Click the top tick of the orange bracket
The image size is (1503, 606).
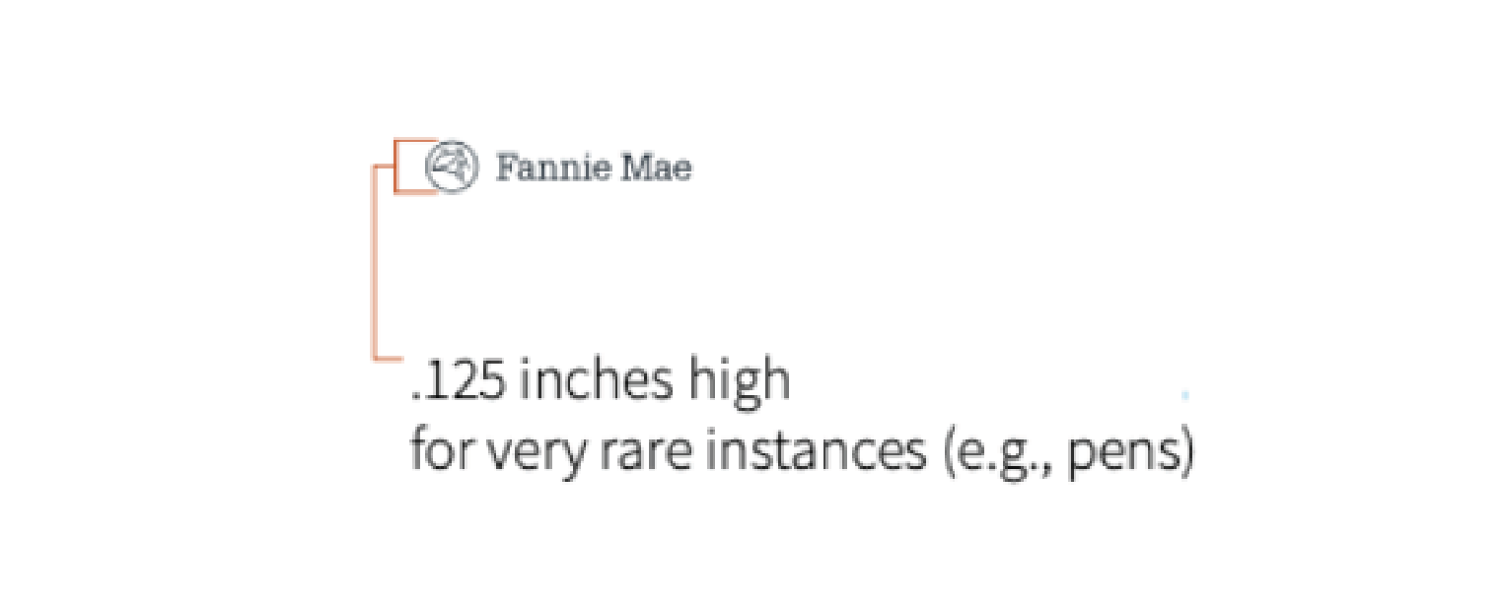[x=416, y=141]
